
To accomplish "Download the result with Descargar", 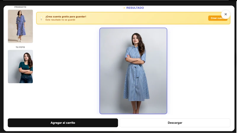I will (175, 123).
